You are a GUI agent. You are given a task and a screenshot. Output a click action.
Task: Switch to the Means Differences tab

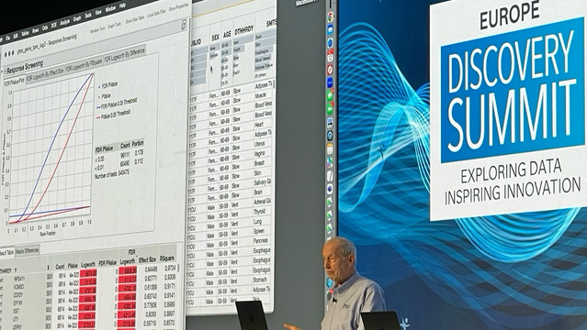[28, 250]
